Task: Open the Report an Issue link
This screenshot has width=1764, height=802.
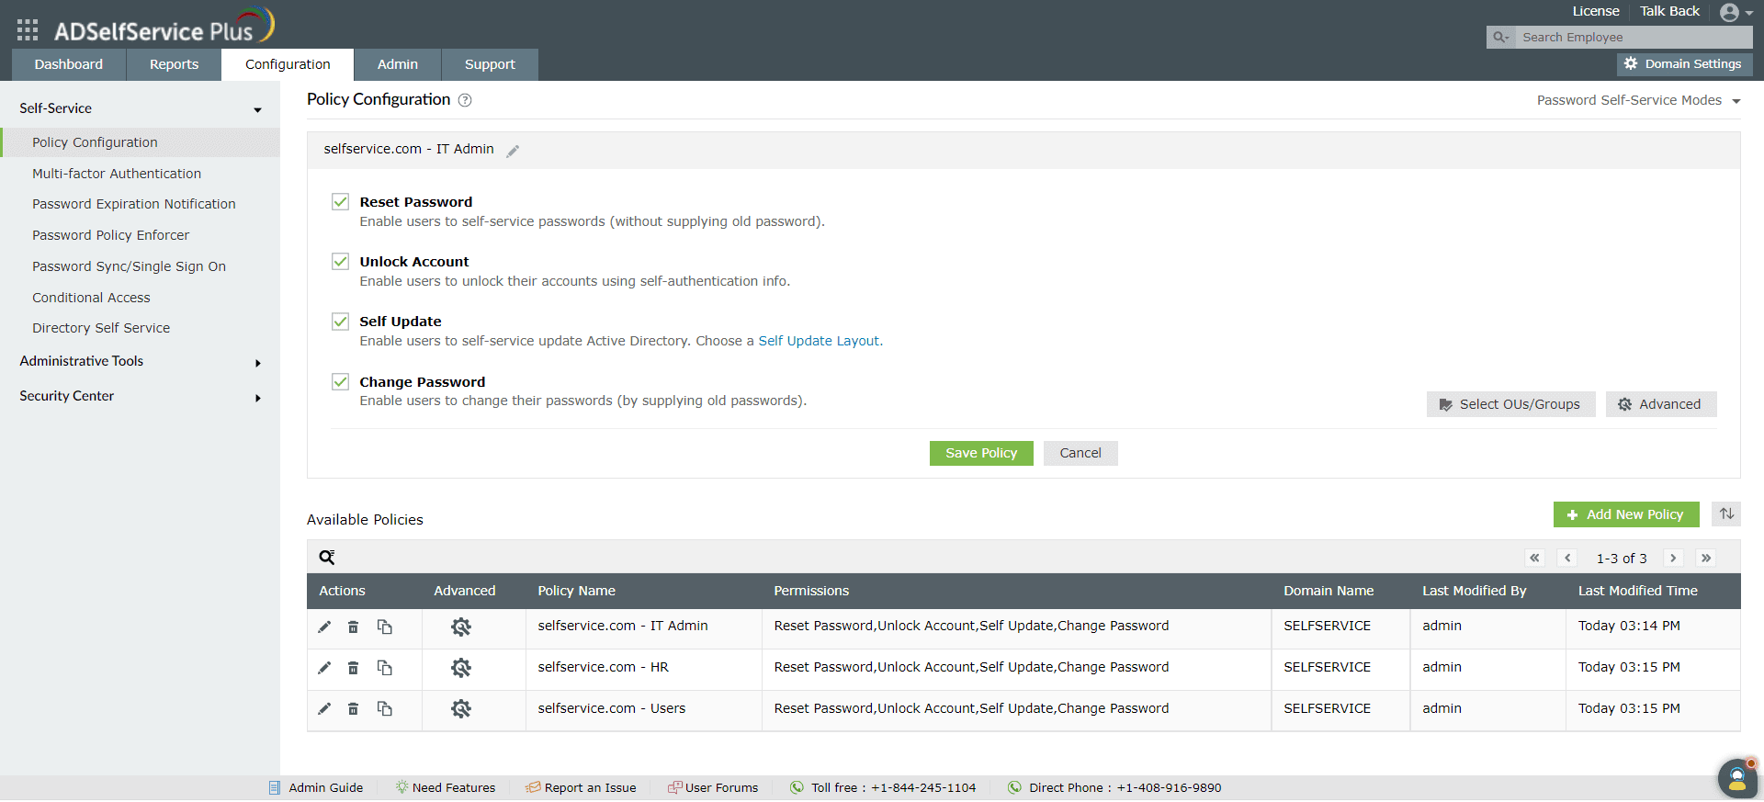Action: pyautogui.click(x=581, y=788)
